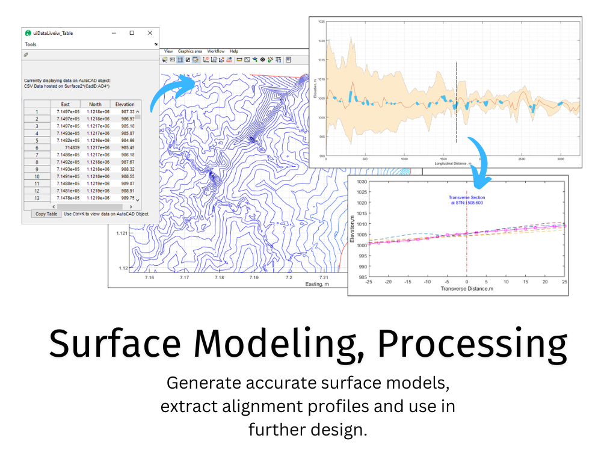Click the pencil edit icon in table window
Image resolution: width=616 pixels, height=462 pixels.
[x=26, y=55]
